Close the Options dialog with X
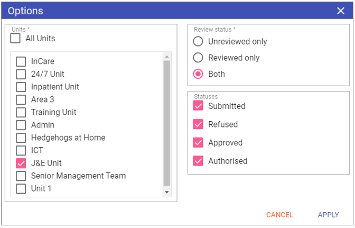The image size is (355, 228). click(x=341, y=11)
